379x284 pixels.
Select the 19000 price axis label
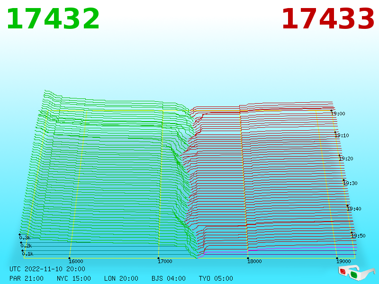point(343,261)
